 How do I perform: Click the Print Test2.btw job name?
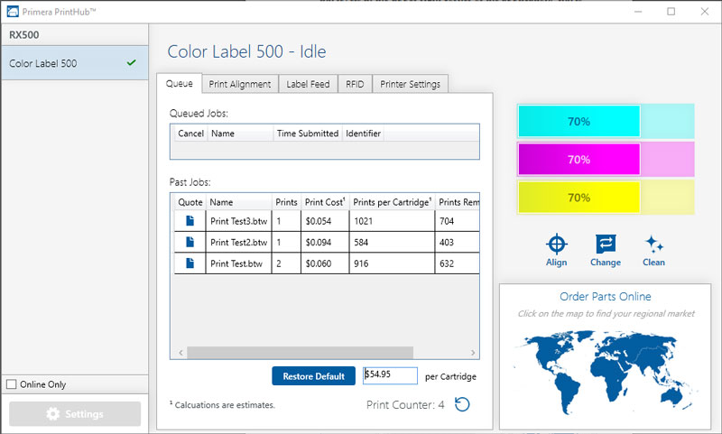pos(238,242)
